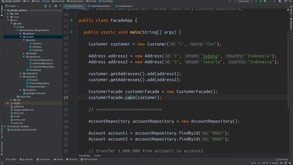Open the Terminal tool window tab
The height and width of the screenshot is (165, 293).
pos(71,159)
